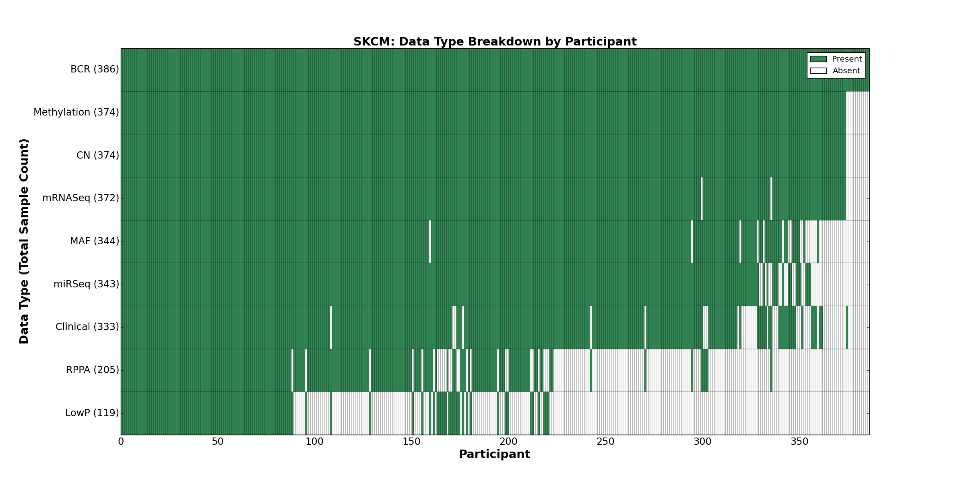Click the BCR (386) row label

click(95, 70)
